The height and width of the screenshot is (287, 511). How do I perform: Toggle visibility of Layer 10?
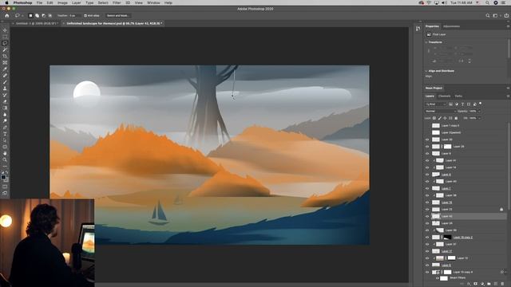pos(427,258)
